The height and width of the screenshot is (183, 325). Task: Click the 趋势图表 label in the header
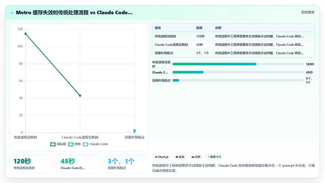308,12
